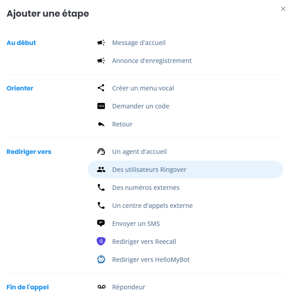Click the voicemail icon beside Répondeur

click(x=102, y=287)
